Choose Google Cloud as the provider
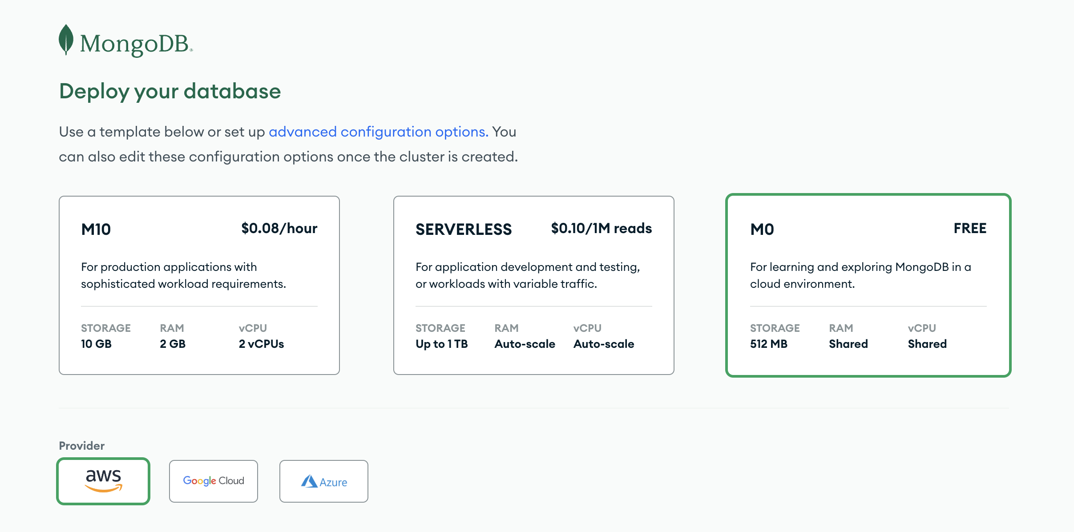 214,481
